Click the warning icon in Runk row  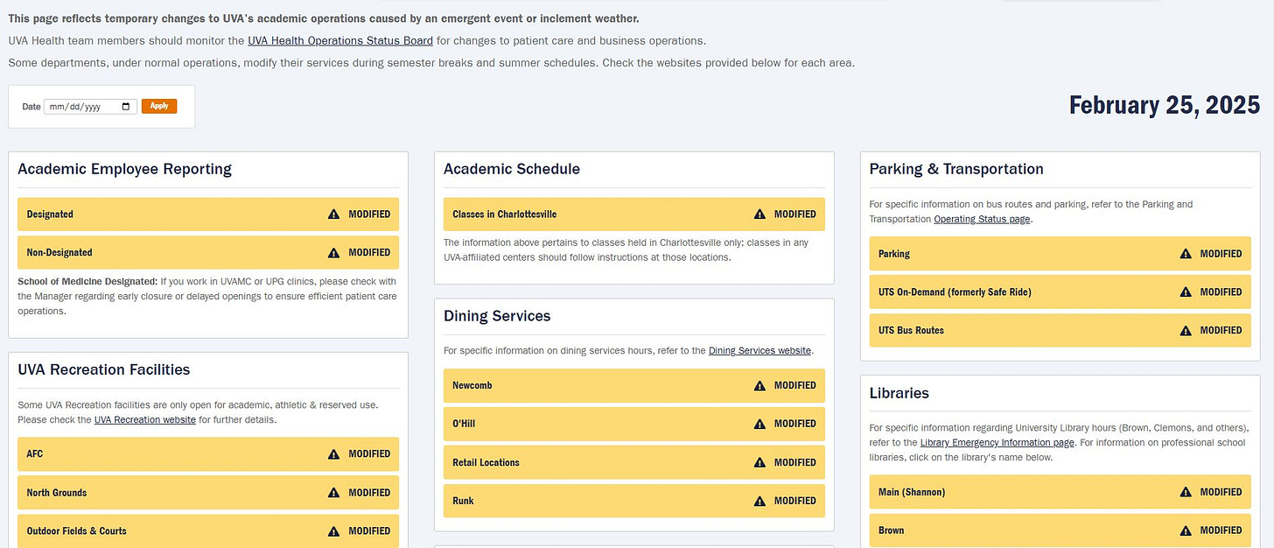[759, 501]
